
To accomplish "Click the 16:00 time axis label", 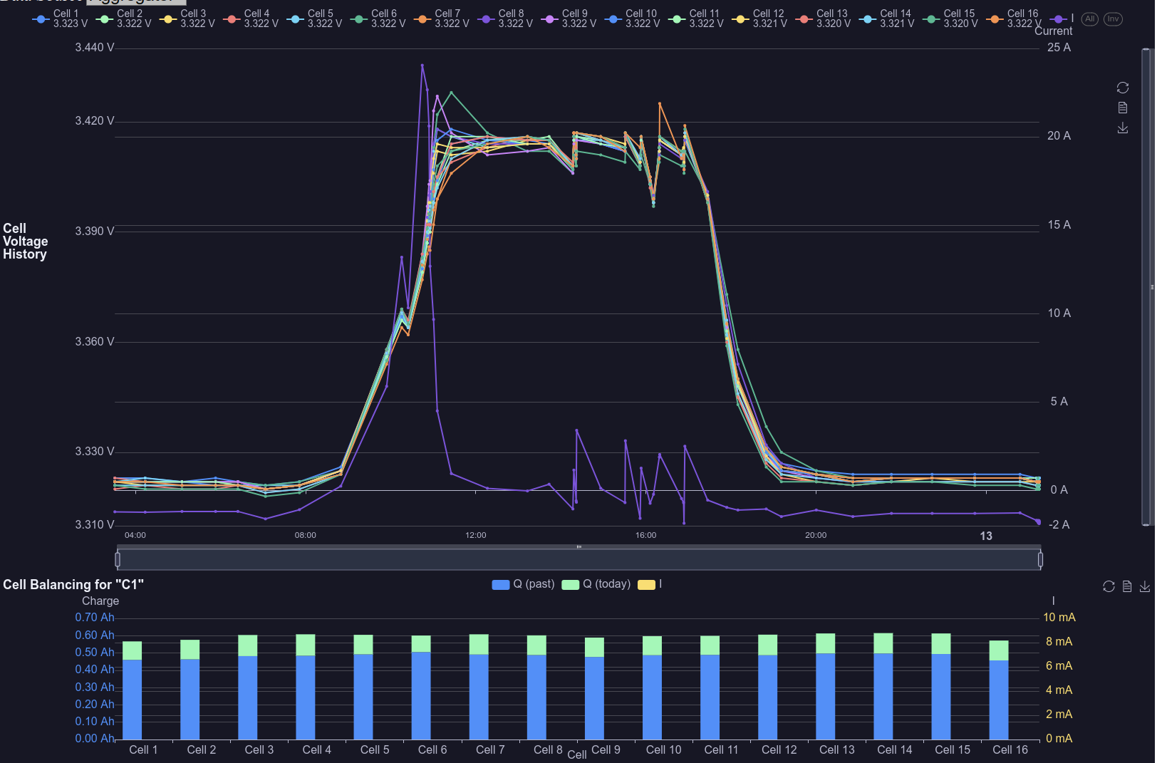I will [x=646, y=535].
